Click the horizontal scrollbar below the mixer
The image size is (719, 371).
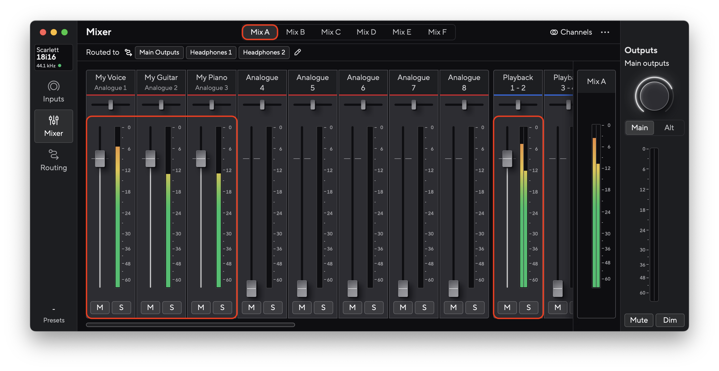pos(191,324)
